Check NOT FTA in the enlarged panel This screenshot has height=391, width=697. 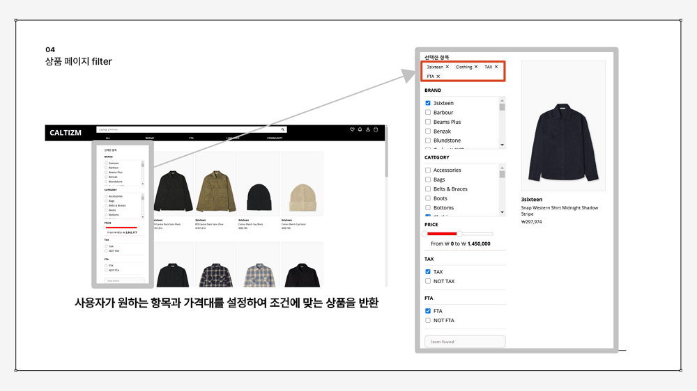pos(428,320)
